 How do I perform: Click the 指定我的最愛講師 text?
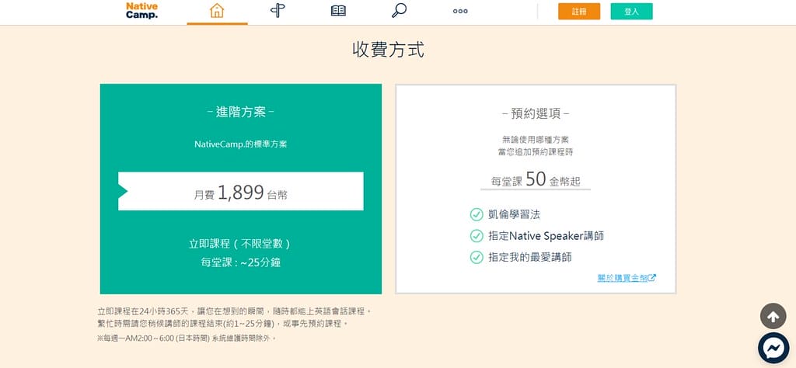click(530, 257)
